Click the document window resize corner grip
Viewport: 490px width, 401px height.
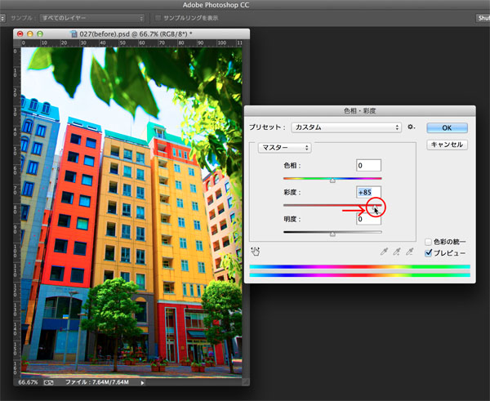point(245,381)
